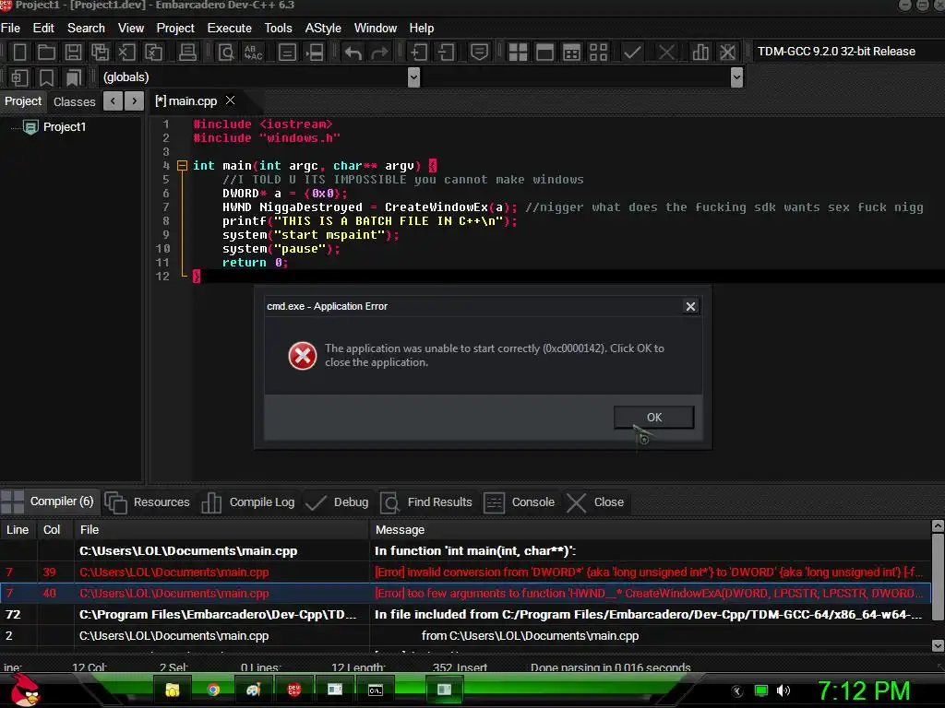This screenshot has width=945, height=708.
Task: Open the Edit menu
Action: 43,29
